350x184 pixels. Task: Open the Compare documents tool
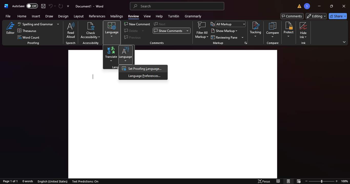click(272, 30)
